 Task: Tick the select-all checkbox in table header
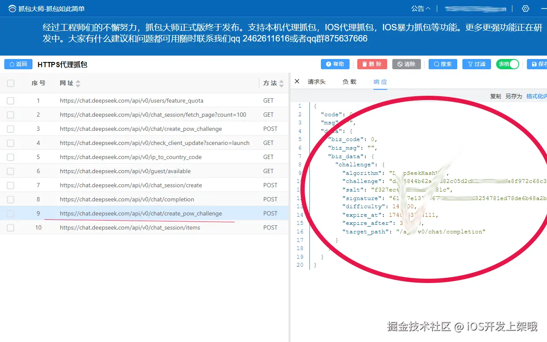coord(11,83)
